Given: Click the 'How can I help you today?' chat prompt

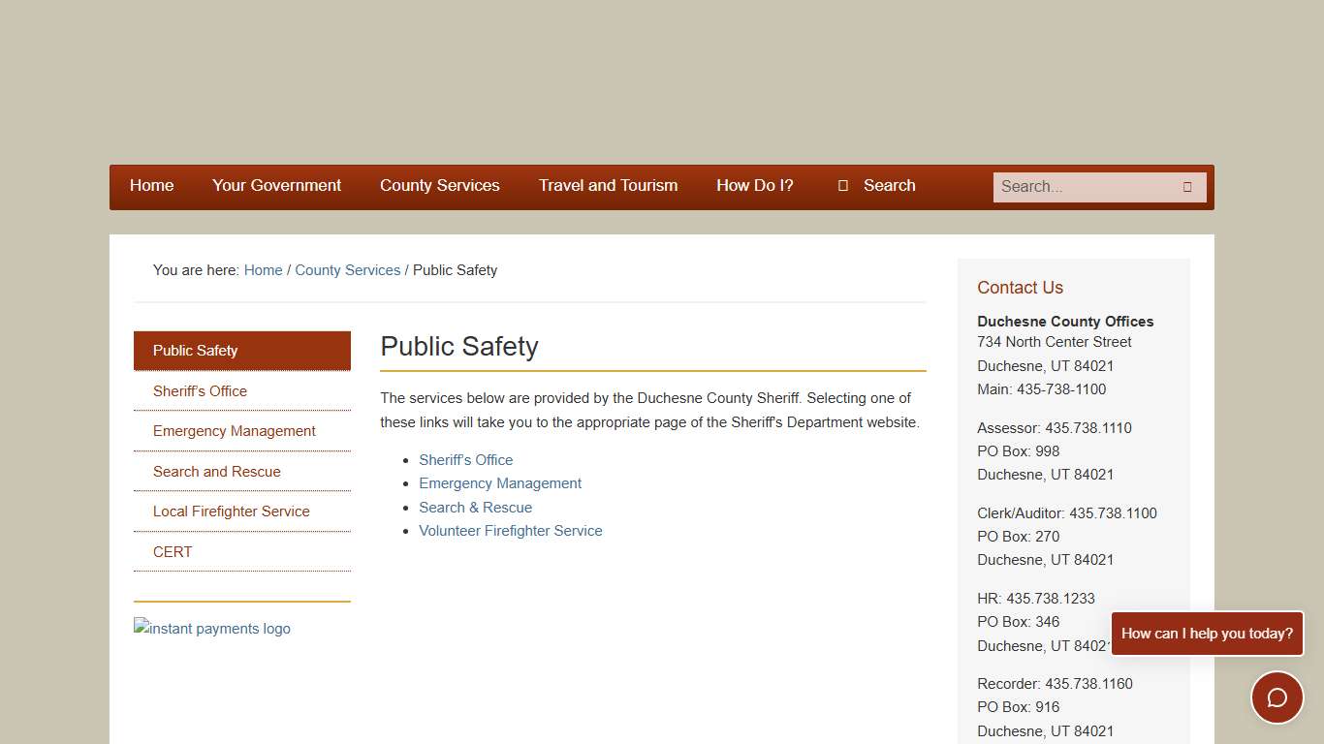Looking at the screenshot, I should point(1207,634).
